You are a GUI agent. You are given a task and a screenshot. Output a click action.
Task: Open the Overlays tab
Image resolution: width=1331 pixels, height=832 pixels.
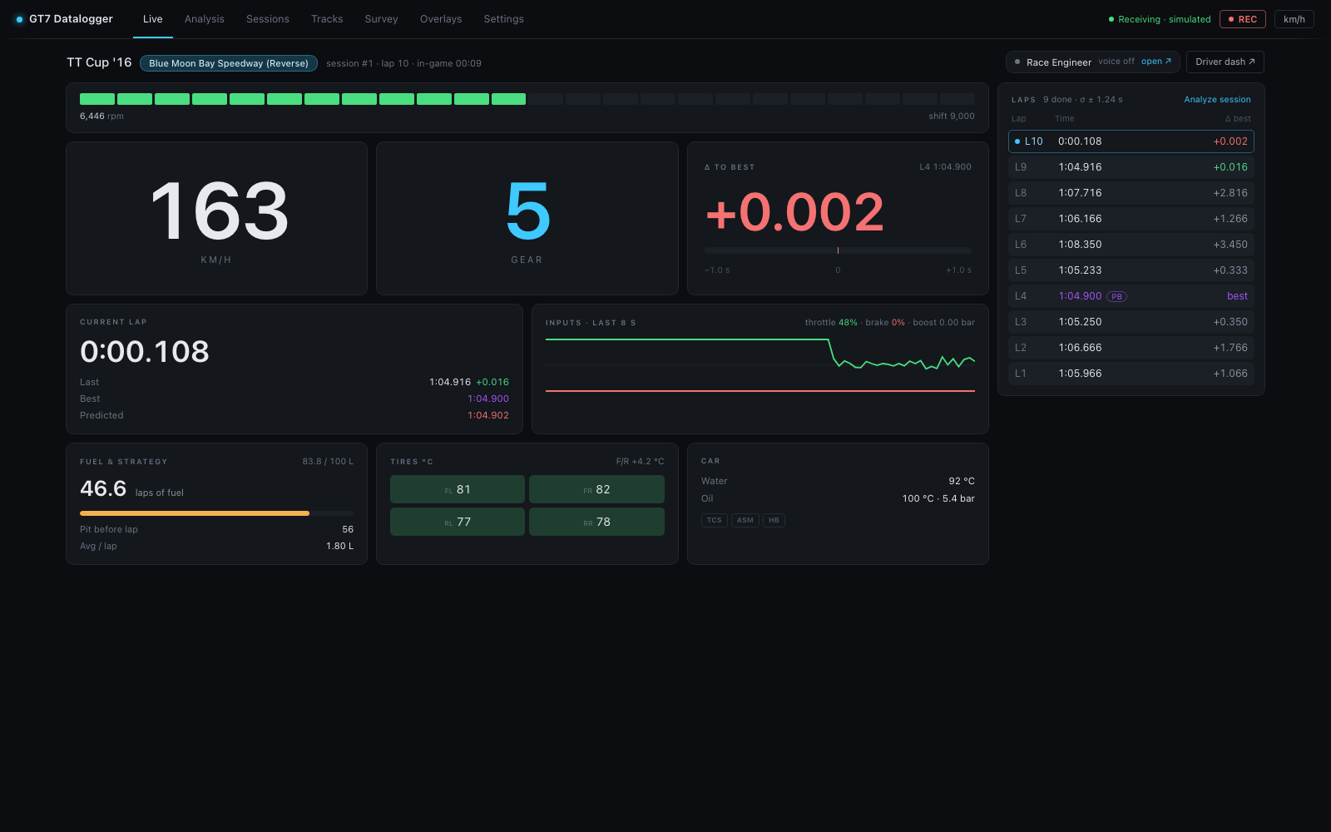[x=441, y=19]
